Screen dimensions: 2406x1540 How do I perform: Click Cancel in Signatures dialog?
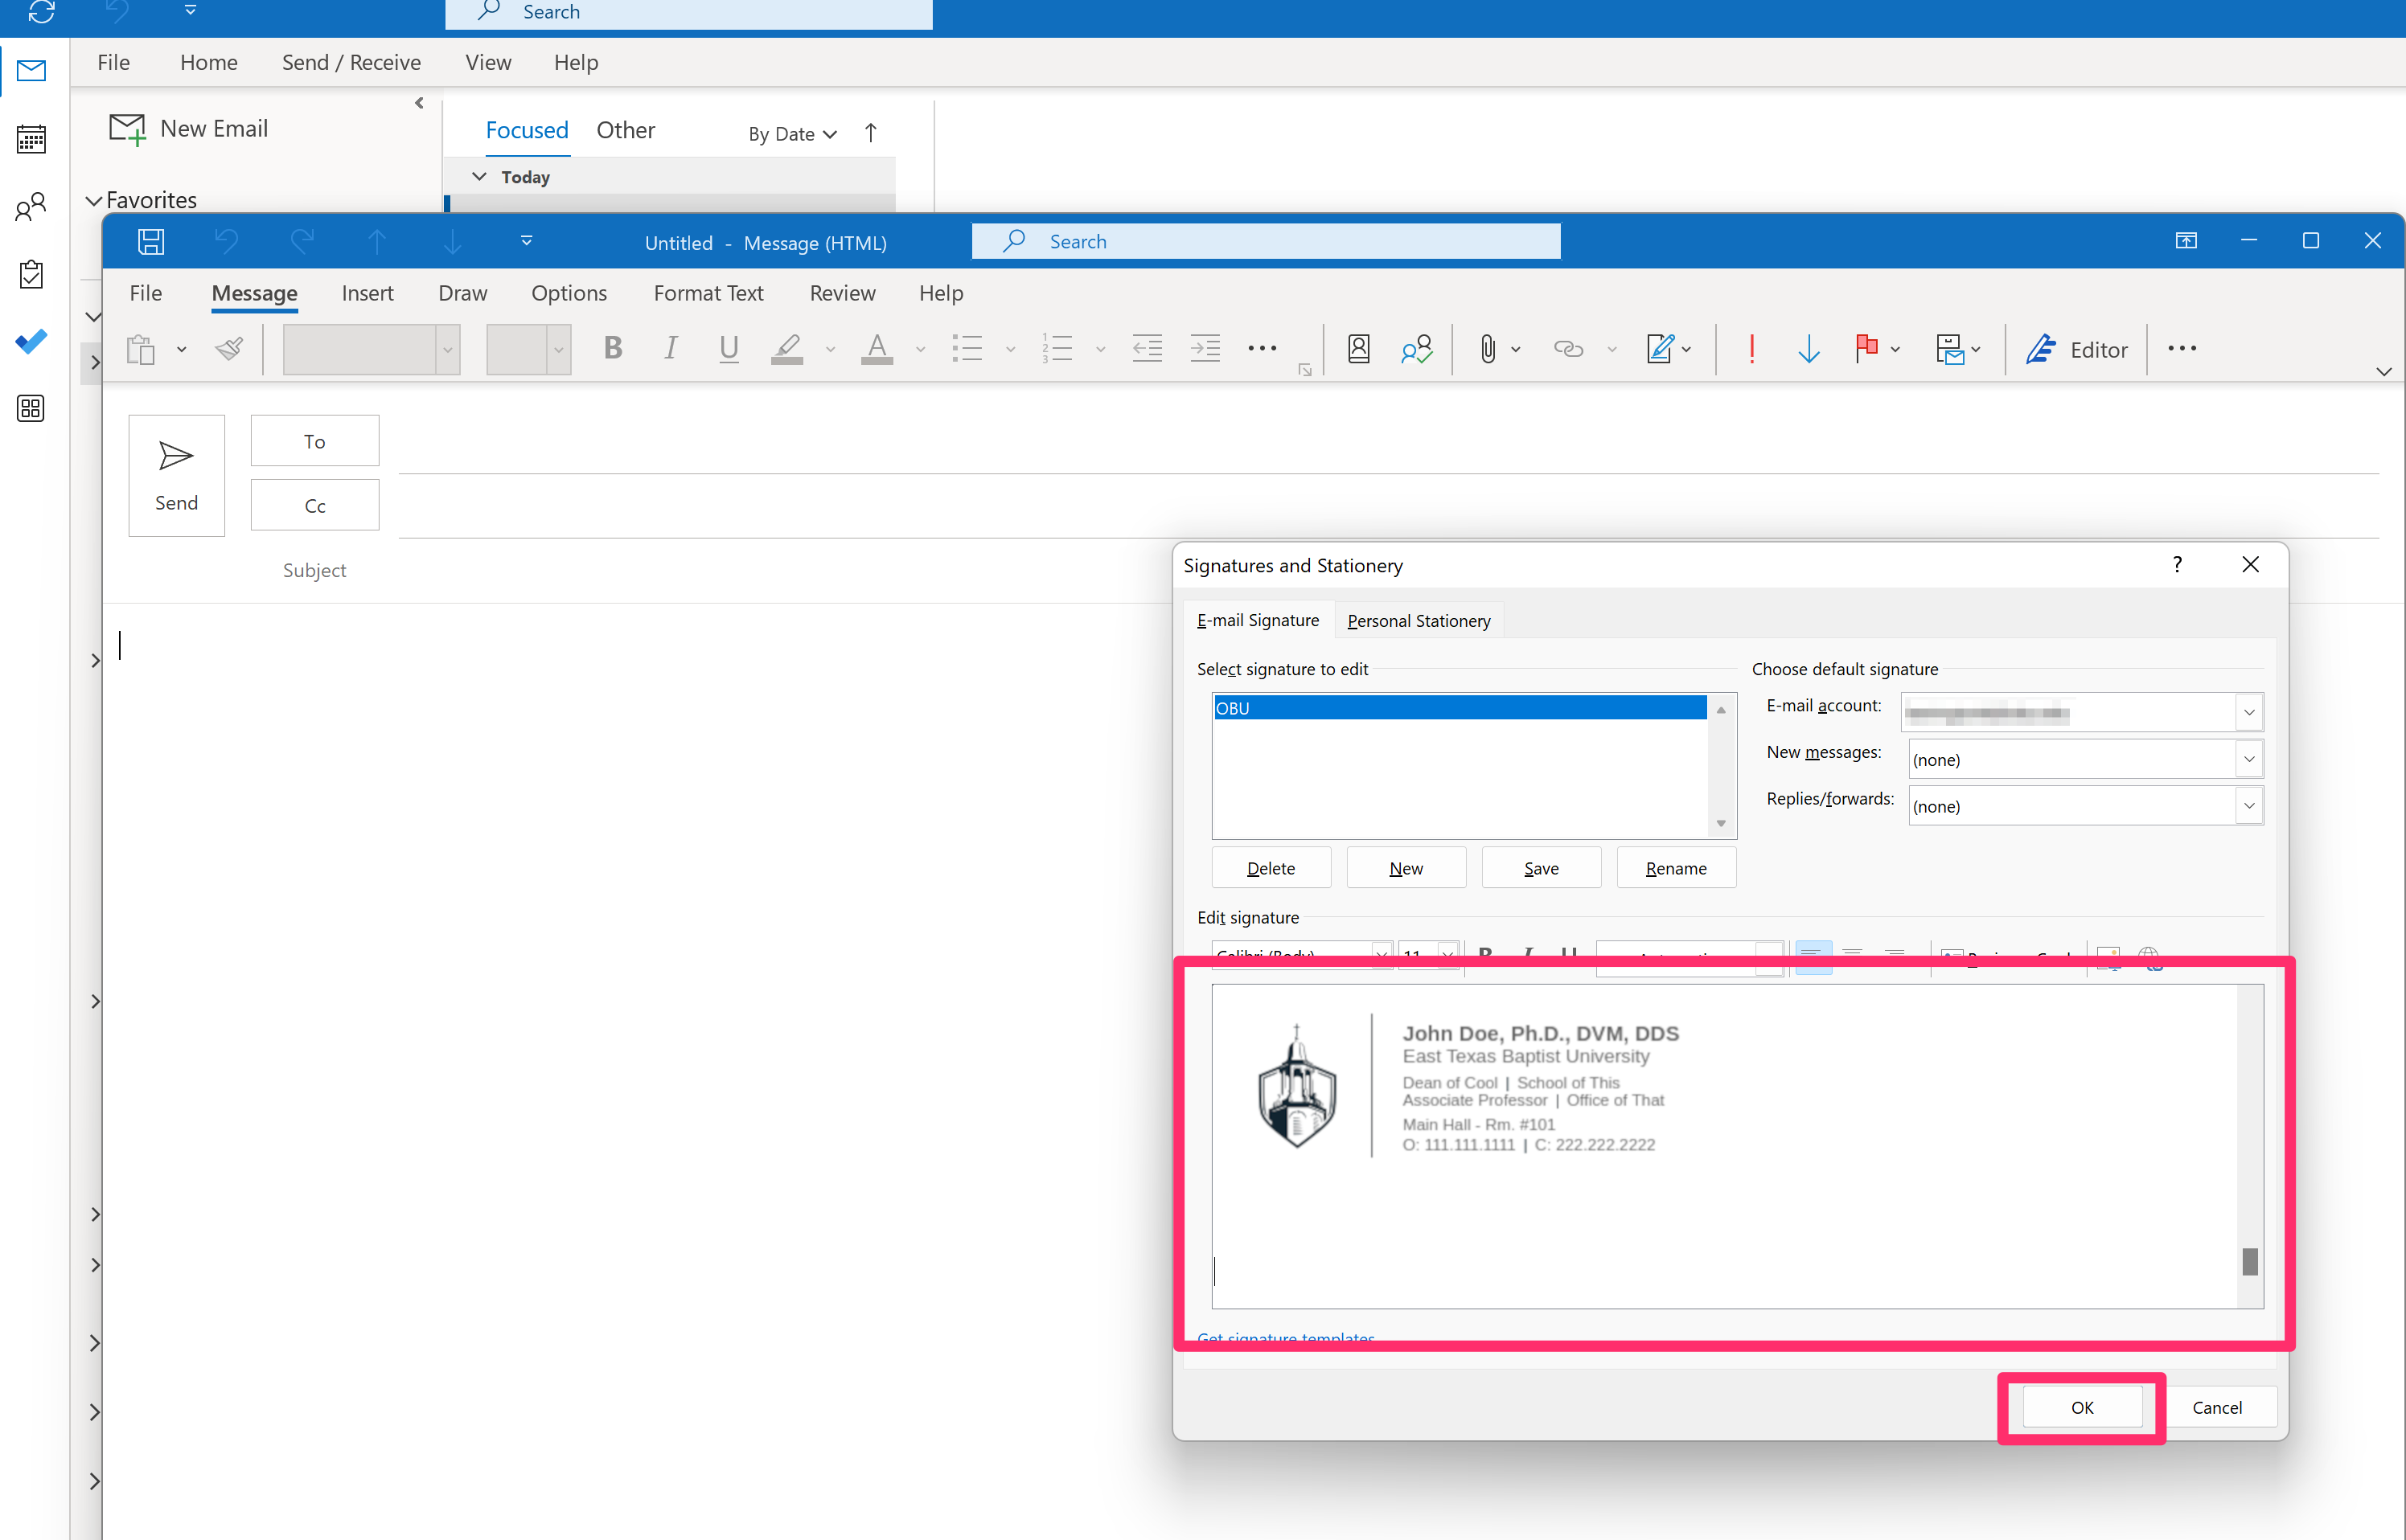pos(2217,1407)
